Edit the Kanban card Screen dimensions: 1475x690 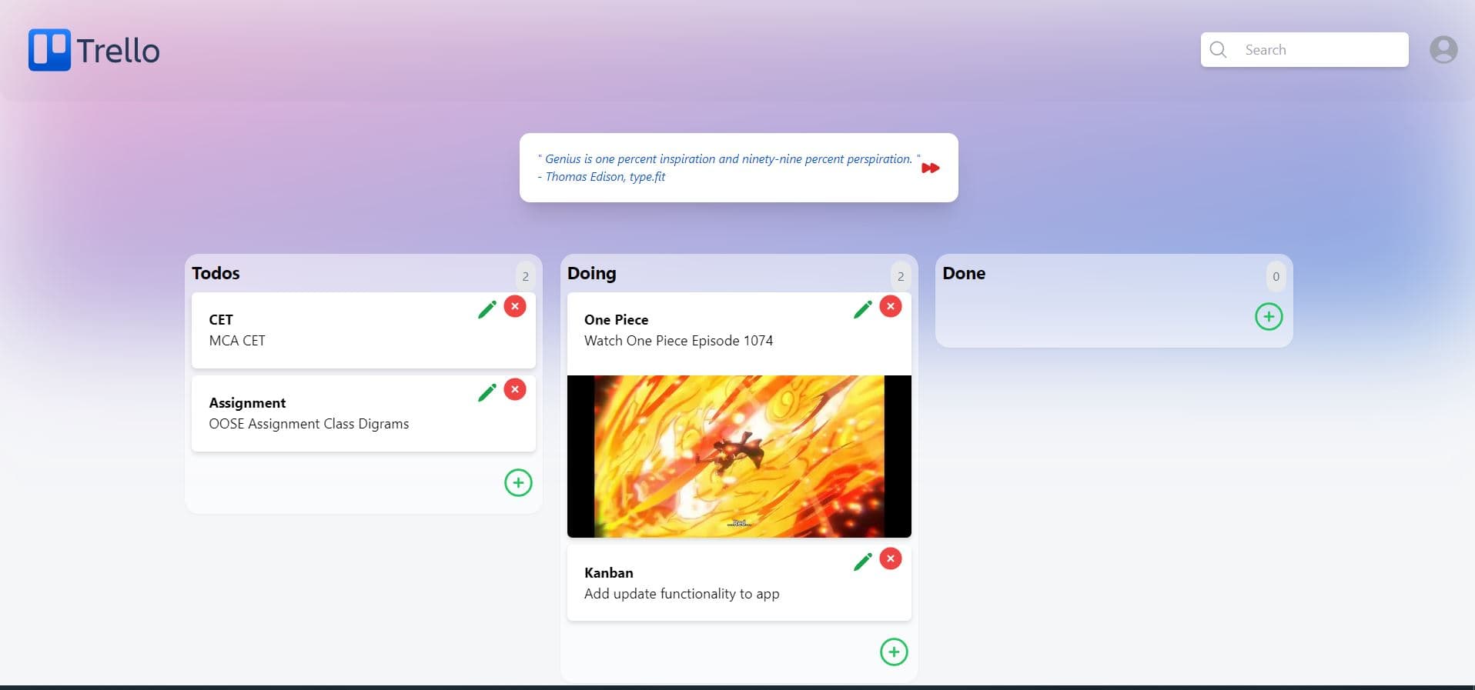(862, 562)
